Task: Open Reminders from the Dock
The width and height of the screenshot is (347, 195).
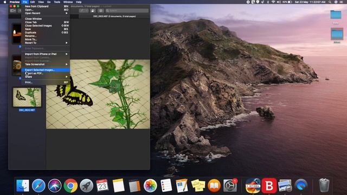Action: click(x=166, y=185)
